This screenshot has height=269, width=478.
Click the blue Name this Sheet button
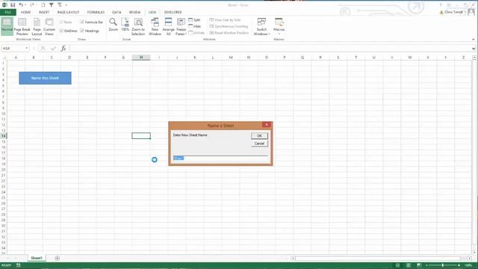pos(45,78)
